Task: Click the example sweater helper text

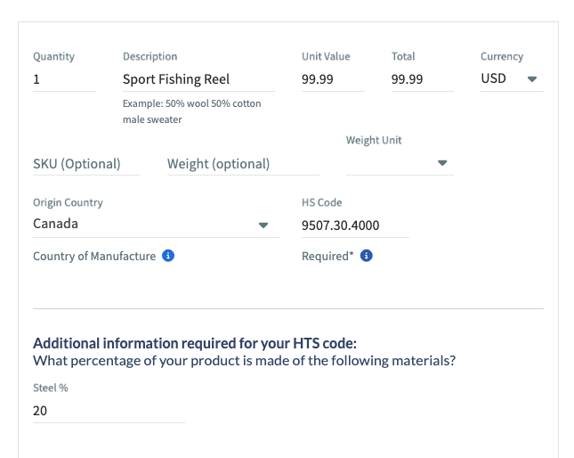Action: point(191,111)
